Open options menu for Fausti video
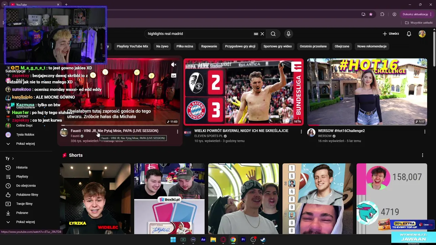 (177, 131)
